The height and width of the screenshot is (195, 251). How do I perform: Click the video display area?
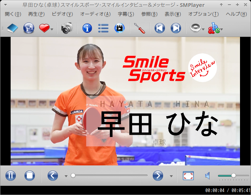125,101
